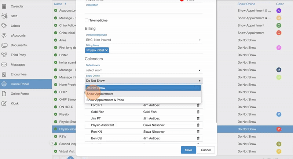The height and width of the screenshot is (159, 293).
Task: Click the Save button
Action: 188,150
